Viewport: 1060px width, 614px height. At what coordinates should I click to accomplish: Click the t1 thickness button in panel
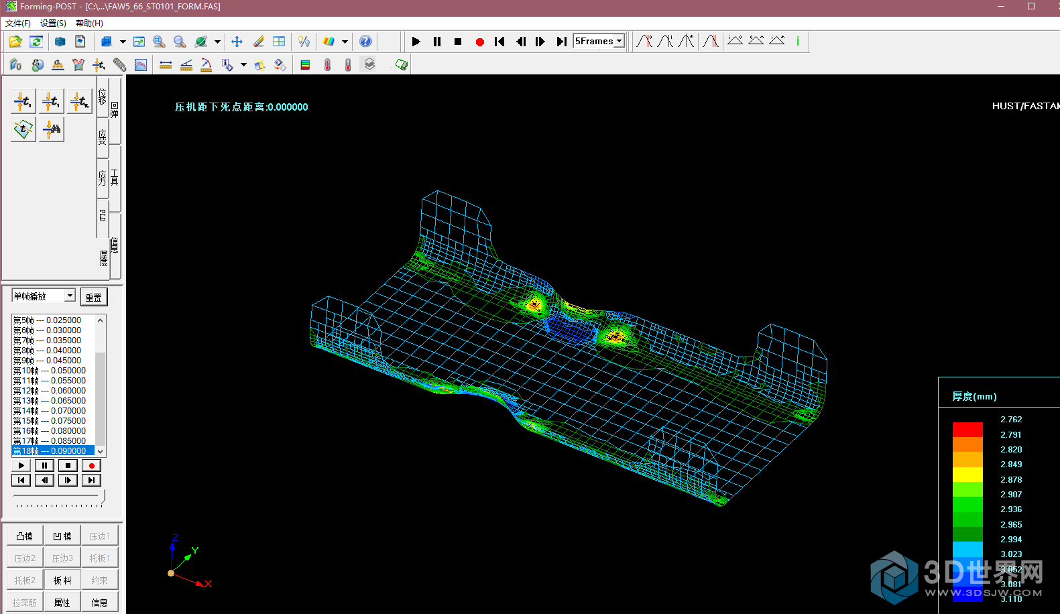tap(51, 102)
